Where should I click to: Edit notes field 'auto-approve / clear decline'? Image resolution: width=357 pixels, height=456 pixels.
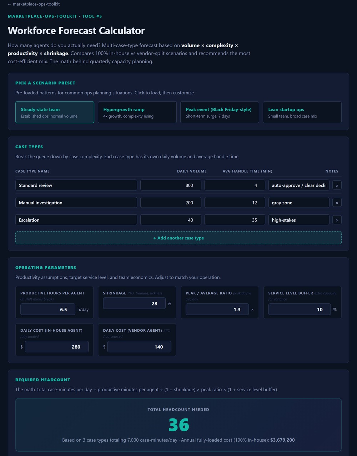pos(299,185)
